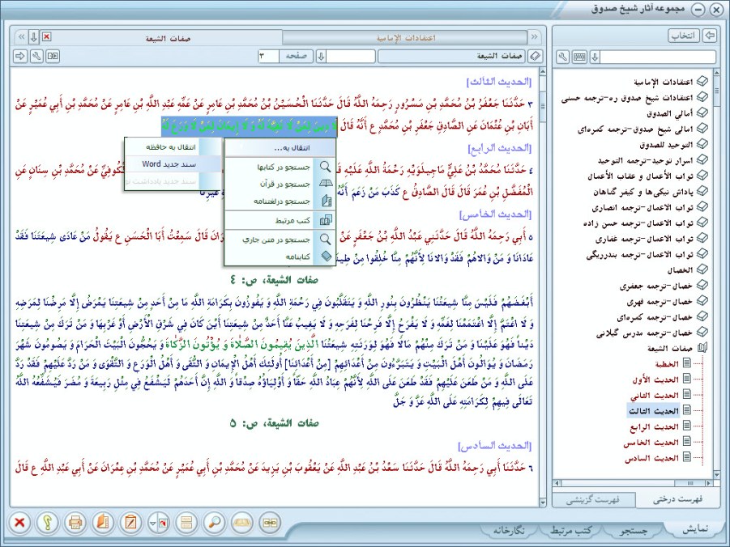The image size is (730, 547).
Task: Select ثواب الاعمال-ترجمه انصاری in the tree
Action: (642, 207)
